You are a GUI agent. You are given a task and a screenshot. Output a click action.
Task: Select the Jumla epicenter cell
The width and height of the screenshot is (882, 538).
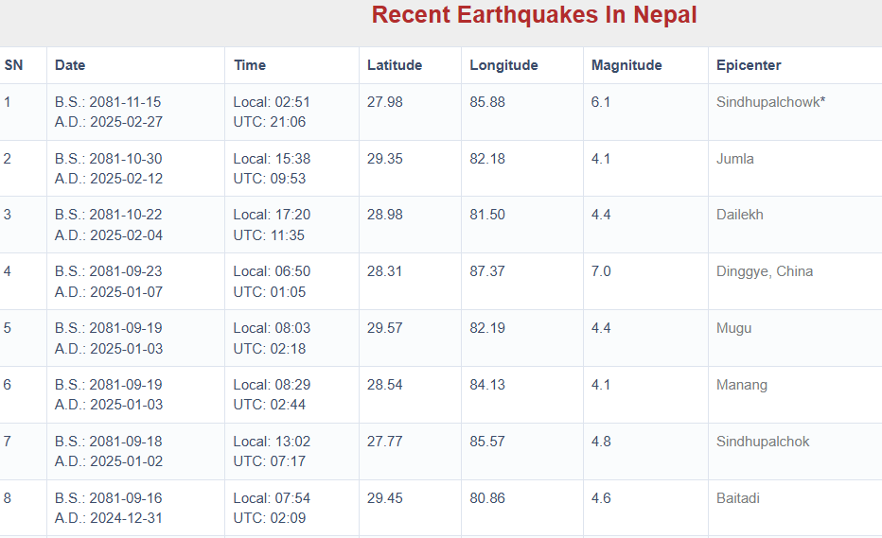point(735,159)
